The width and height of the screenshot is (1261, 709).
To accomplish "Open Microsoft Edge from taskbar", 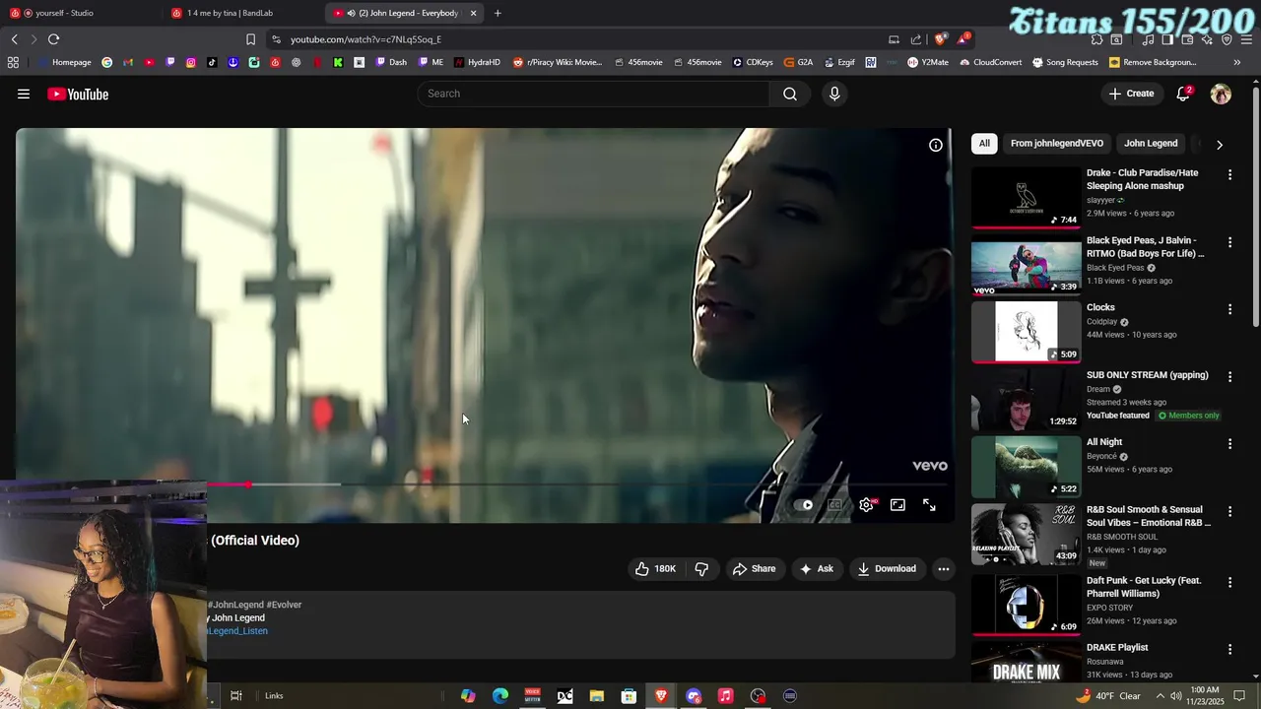I will tap(500, 696).
